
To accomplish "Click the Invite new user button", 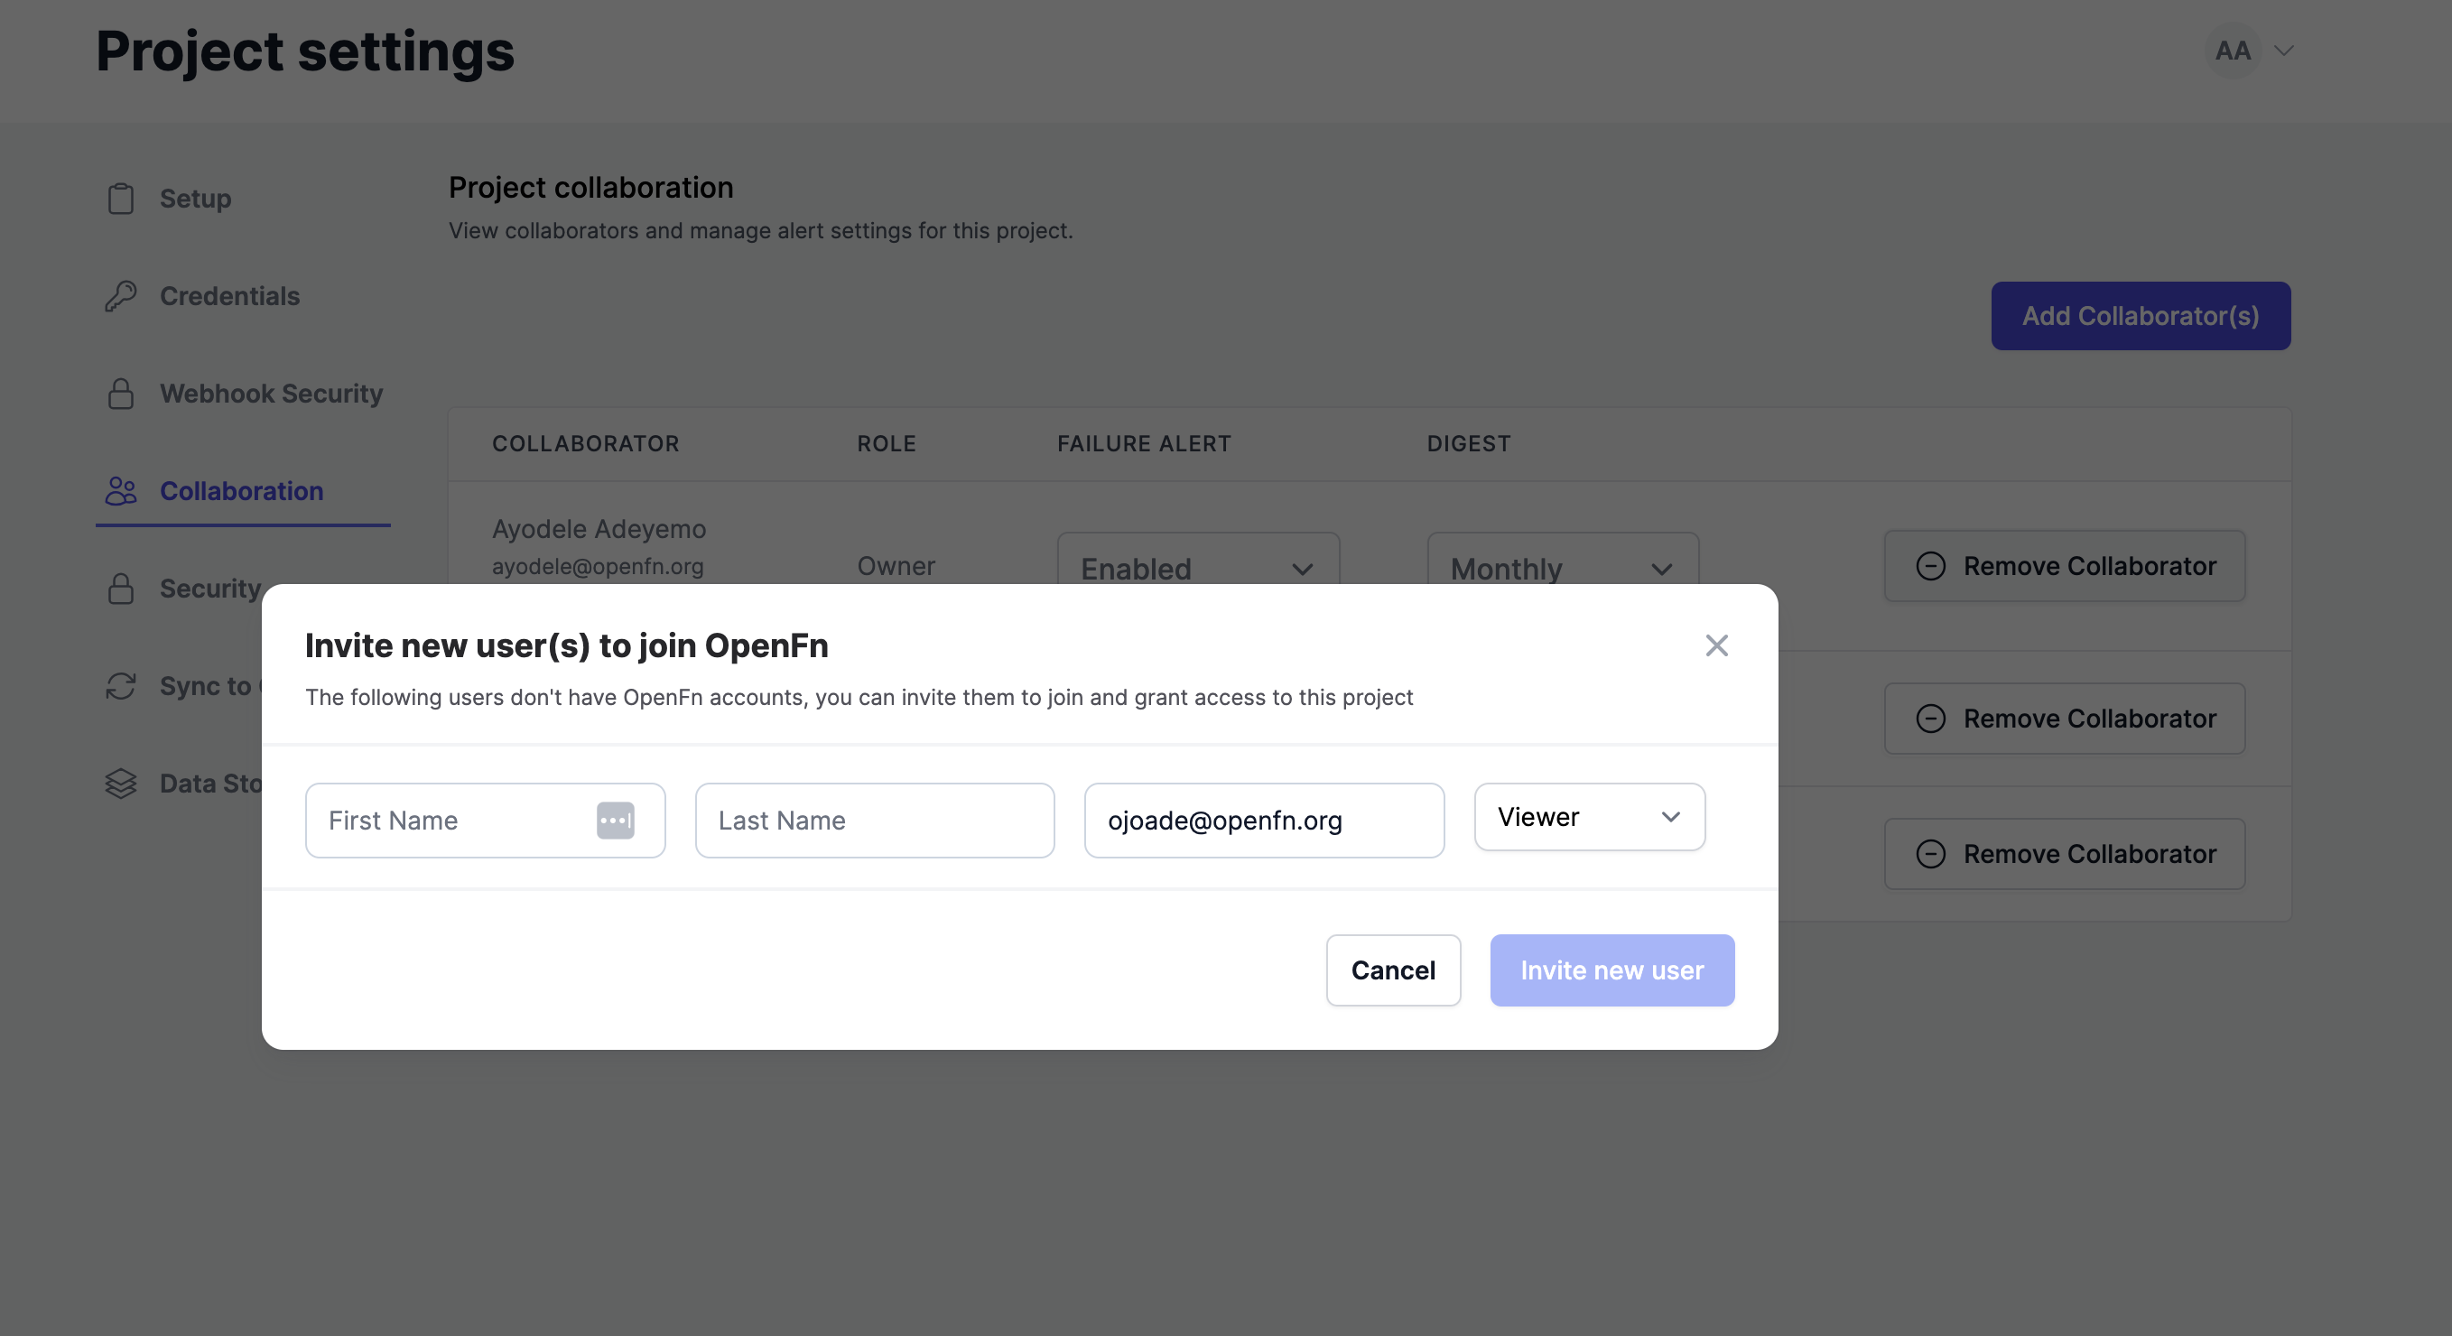I will pos(1611,970).
